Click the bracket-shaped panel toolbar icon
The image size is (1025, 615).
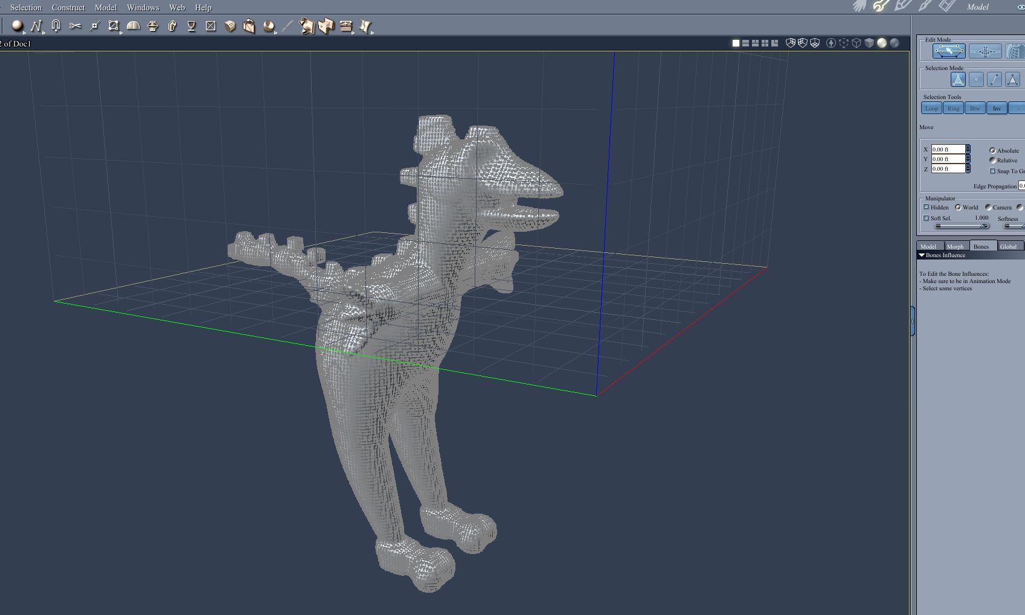326,26
